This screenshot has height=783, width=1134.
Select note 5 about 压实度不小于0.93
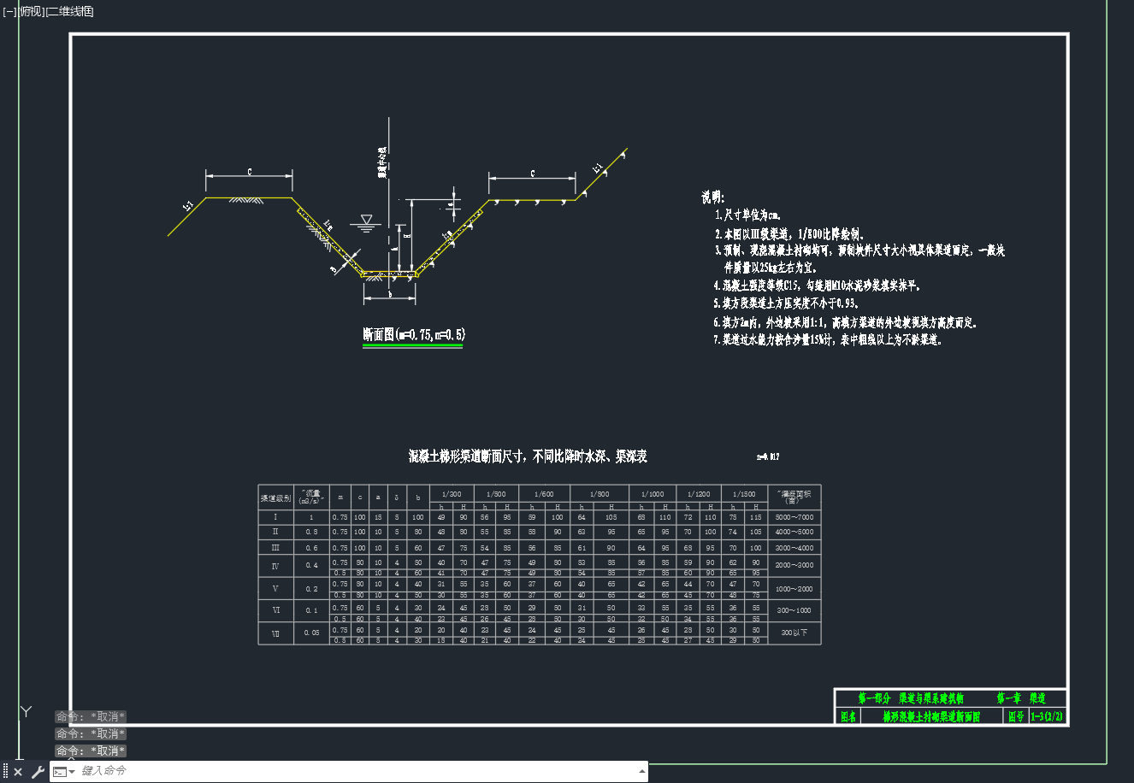(786, 303)
